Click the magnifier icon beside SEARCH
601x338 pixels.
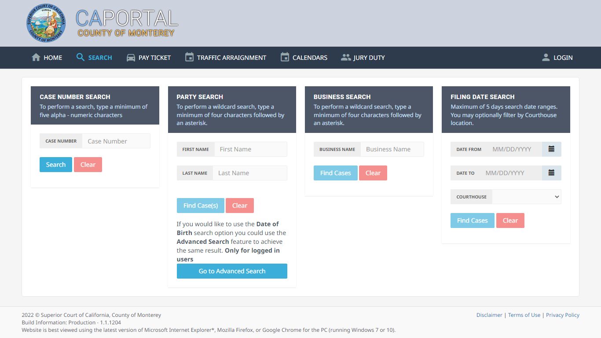point(80,57)
